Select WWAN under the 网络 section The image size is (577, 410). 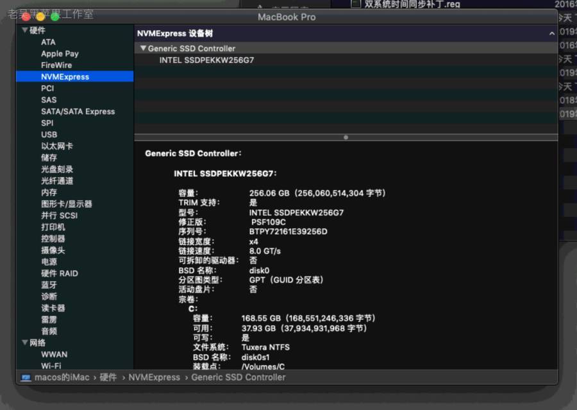[x=54, y=354]
